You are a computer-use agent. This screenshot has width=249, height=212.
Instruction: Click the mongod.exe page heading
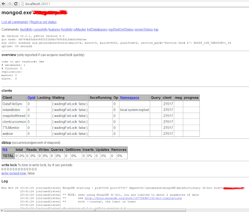click(x=16, y=12)
